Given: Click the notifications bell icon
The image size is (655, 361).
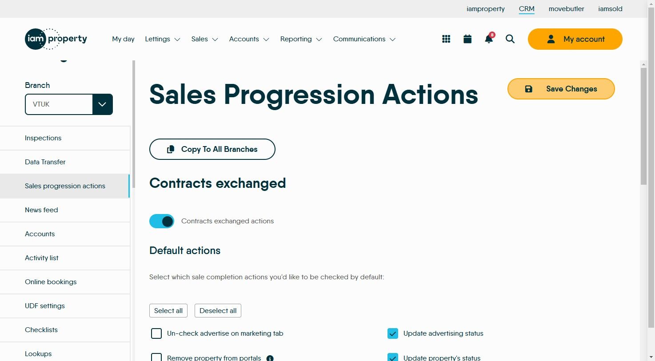Looking at the screenshot, I should (489, 39).
